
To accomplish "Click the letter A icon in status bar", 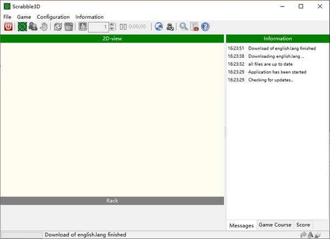I will [311, 235].
